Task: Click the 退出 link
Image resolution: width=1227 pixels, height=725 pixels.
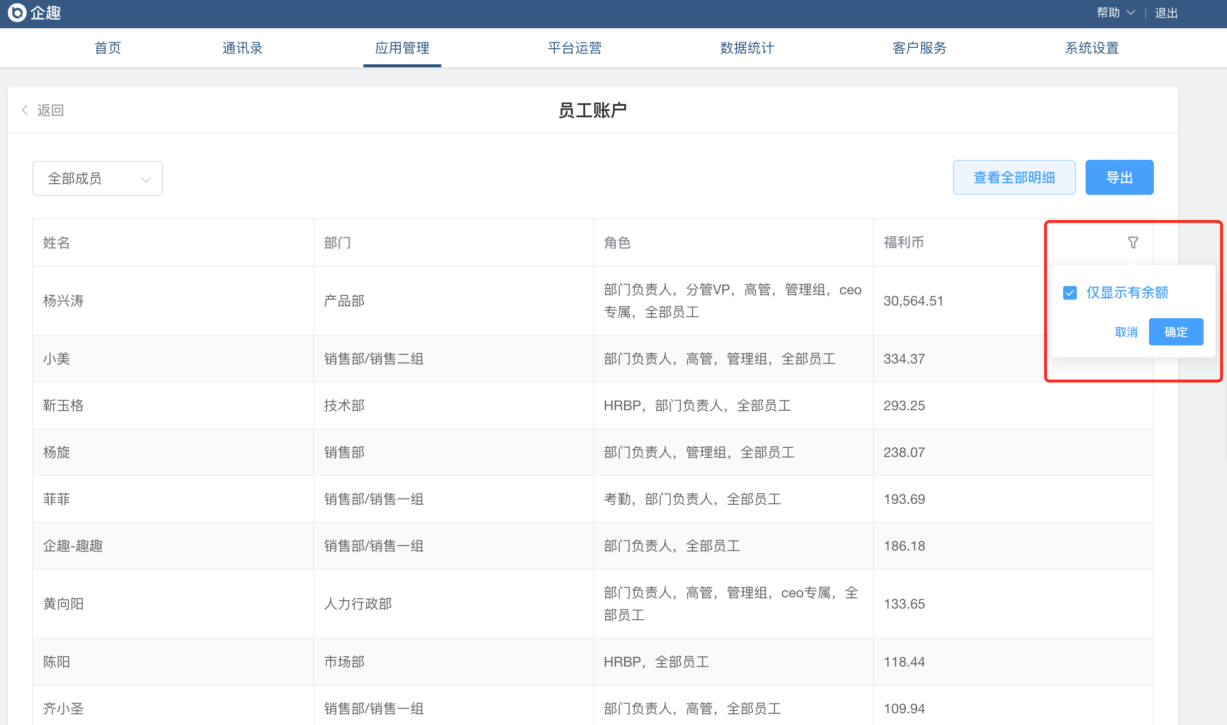Action: (x=1166, y=13)
